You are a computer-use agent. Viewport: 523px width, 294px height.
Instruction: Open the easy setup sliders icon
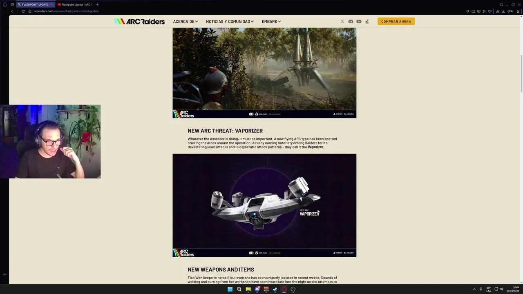(518, 11)
